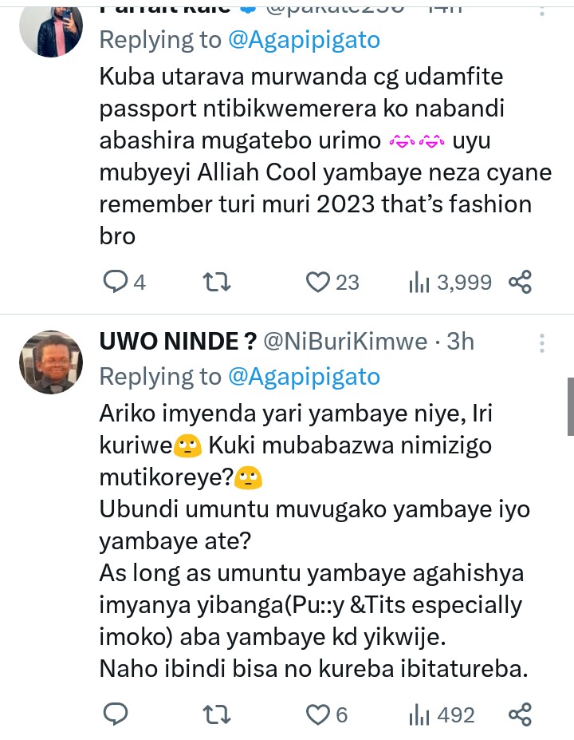Retweet the tweet about 2023 fashion
The height and width of the screenshot is (740, 574).
(213, 282)
